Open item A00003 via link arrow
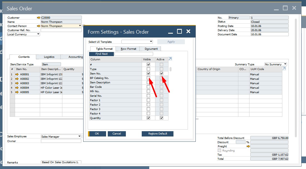 coord(17,83)
